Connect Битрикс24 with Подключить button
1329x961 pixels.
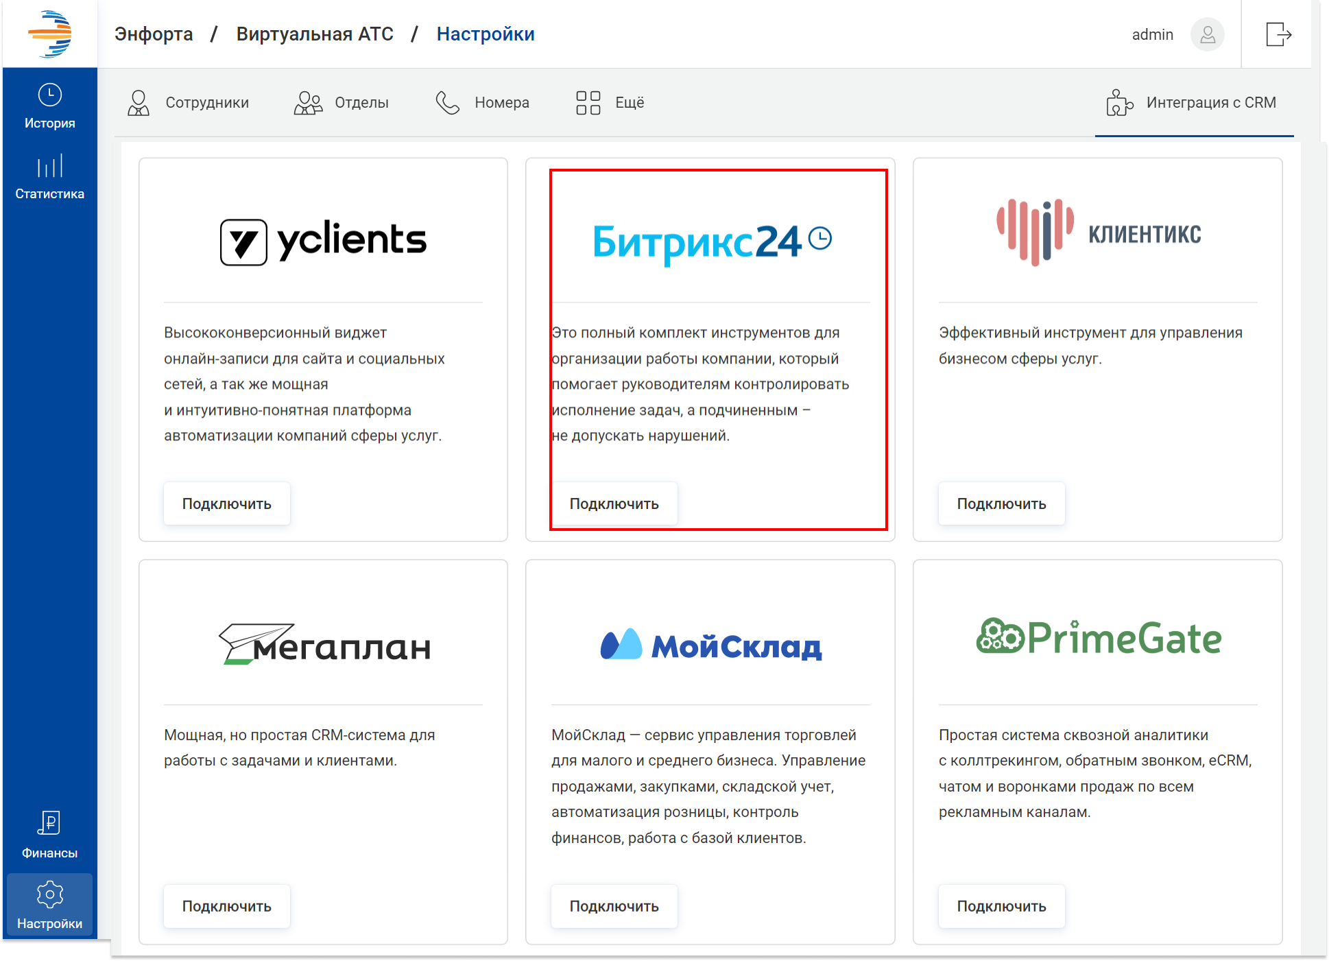pyautogui.click(x=614, y=504)
